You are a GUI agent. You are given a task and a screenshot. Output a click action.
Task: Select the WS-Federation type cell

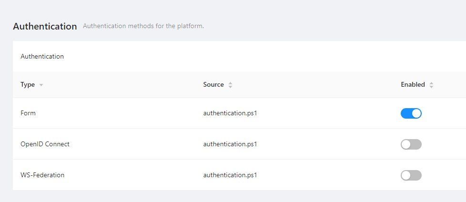[x=42, y=175]
